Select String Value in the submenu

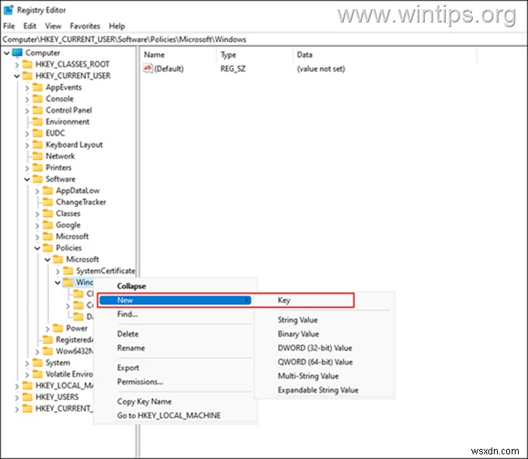(297, 319)
